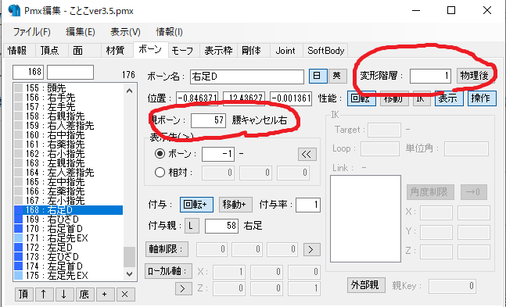Toggle the ローカル軸 local axis button
The image size is (506, 307).
click(x=168, y=270)
